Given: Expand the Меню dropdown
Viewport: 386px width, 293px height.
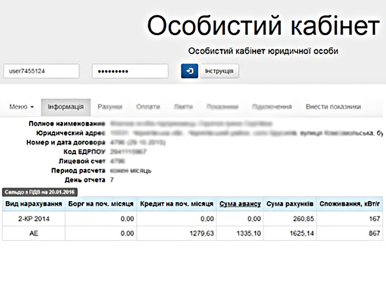Looking at the screenshot, I should (21, 107).
